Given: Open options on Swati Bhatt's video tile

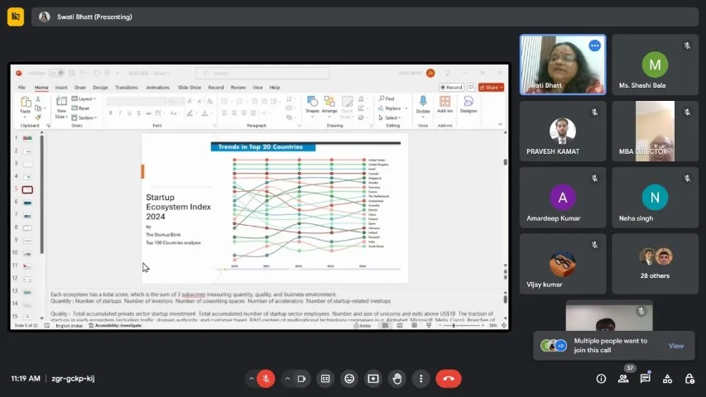Looking at the screenshot, I should pyautogui.click(x=593, y=45).
